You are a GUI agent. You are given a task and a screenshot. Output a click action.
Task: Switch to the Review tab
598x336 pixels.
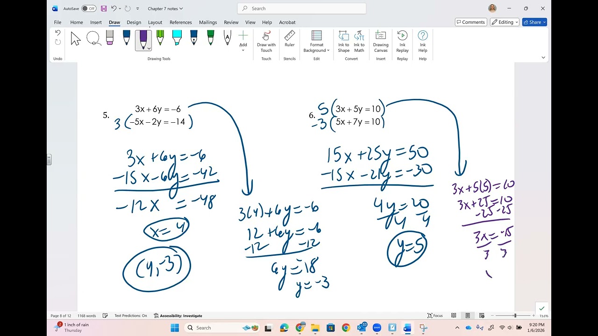[231, 22]
